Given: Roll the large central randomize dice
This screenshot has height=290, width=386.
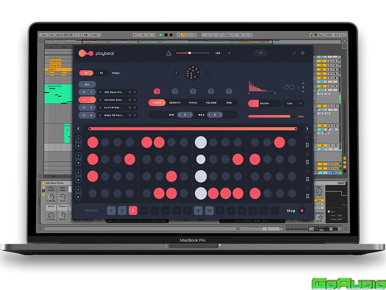Looking at the screenshot, I should pyautogui.click(x=193, y=73).
